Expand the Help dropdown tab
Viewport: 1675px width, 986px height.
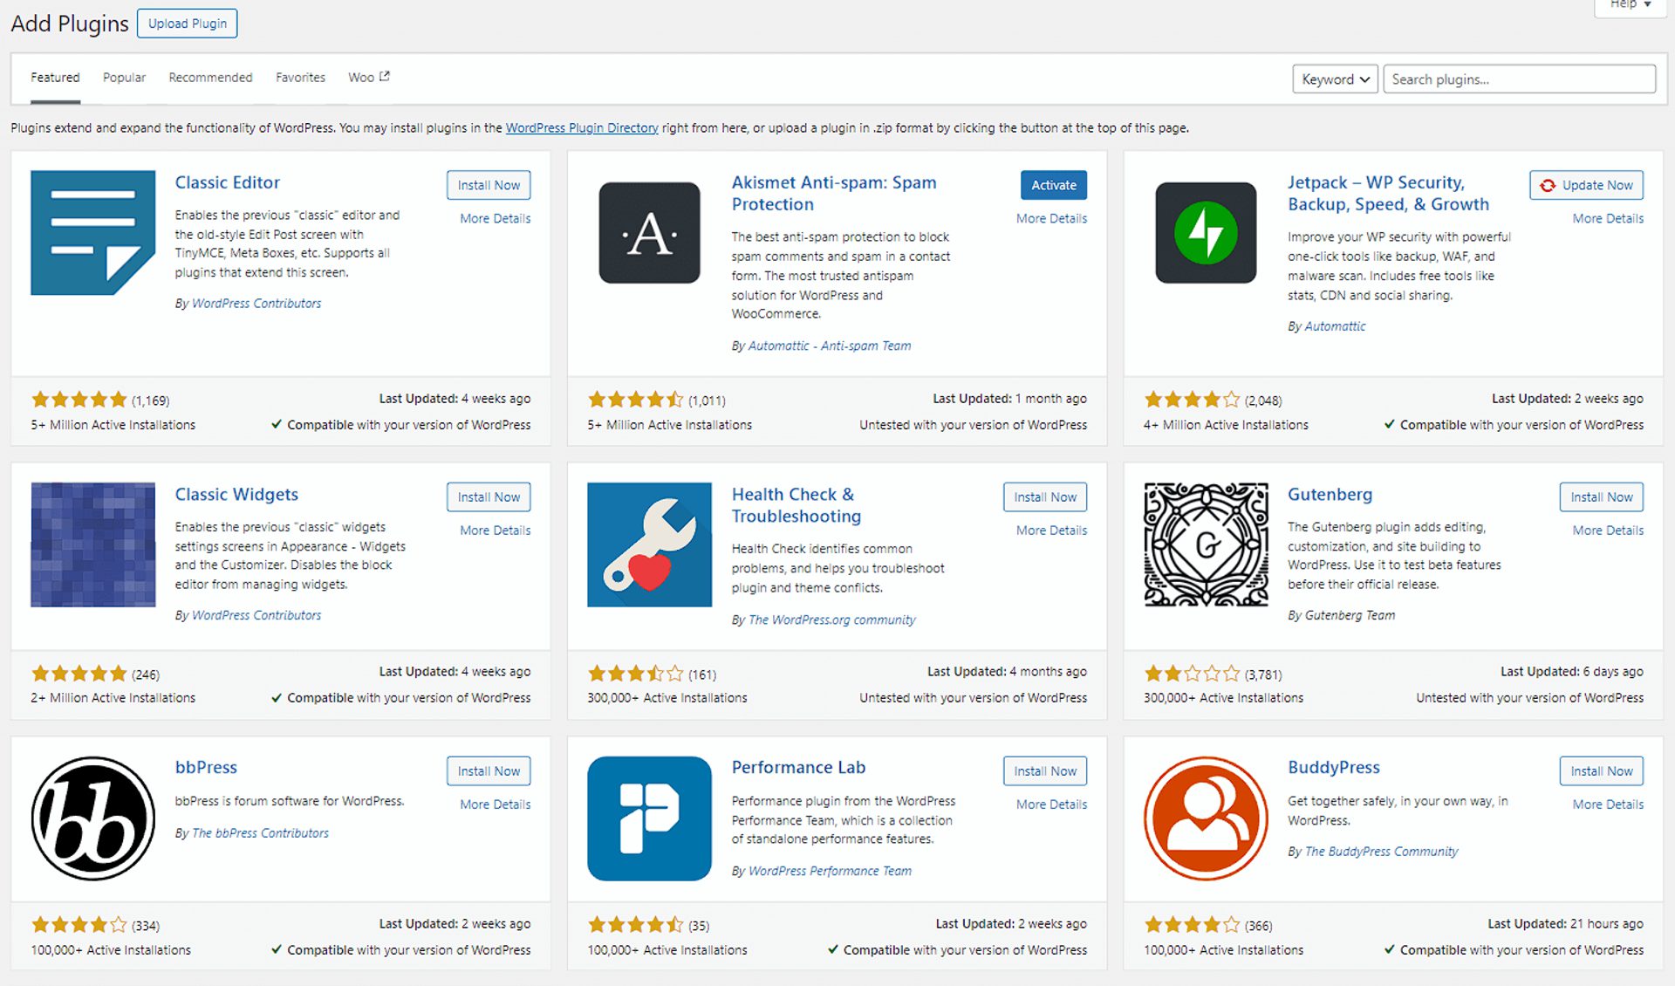pos(1630,5)
